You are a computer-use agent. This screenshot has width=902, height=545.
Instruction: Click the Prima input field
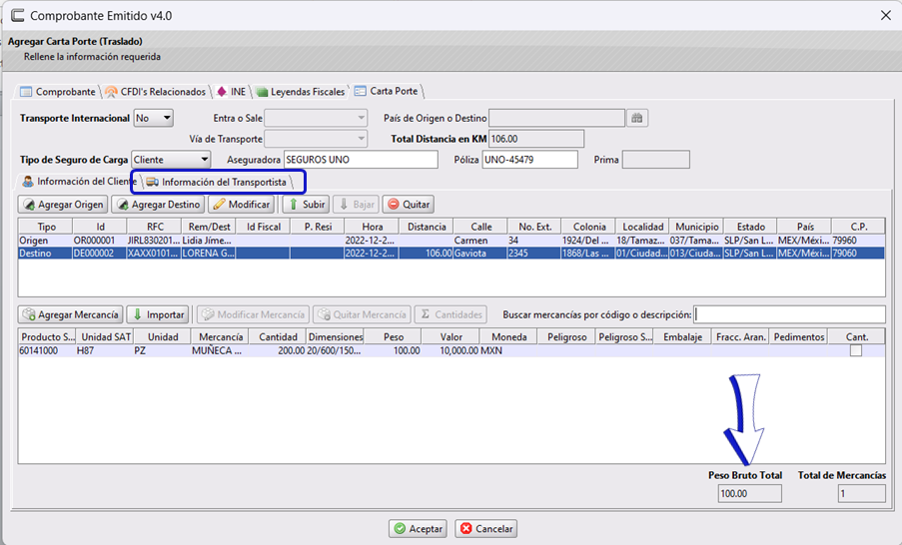(x=656, y=160)
